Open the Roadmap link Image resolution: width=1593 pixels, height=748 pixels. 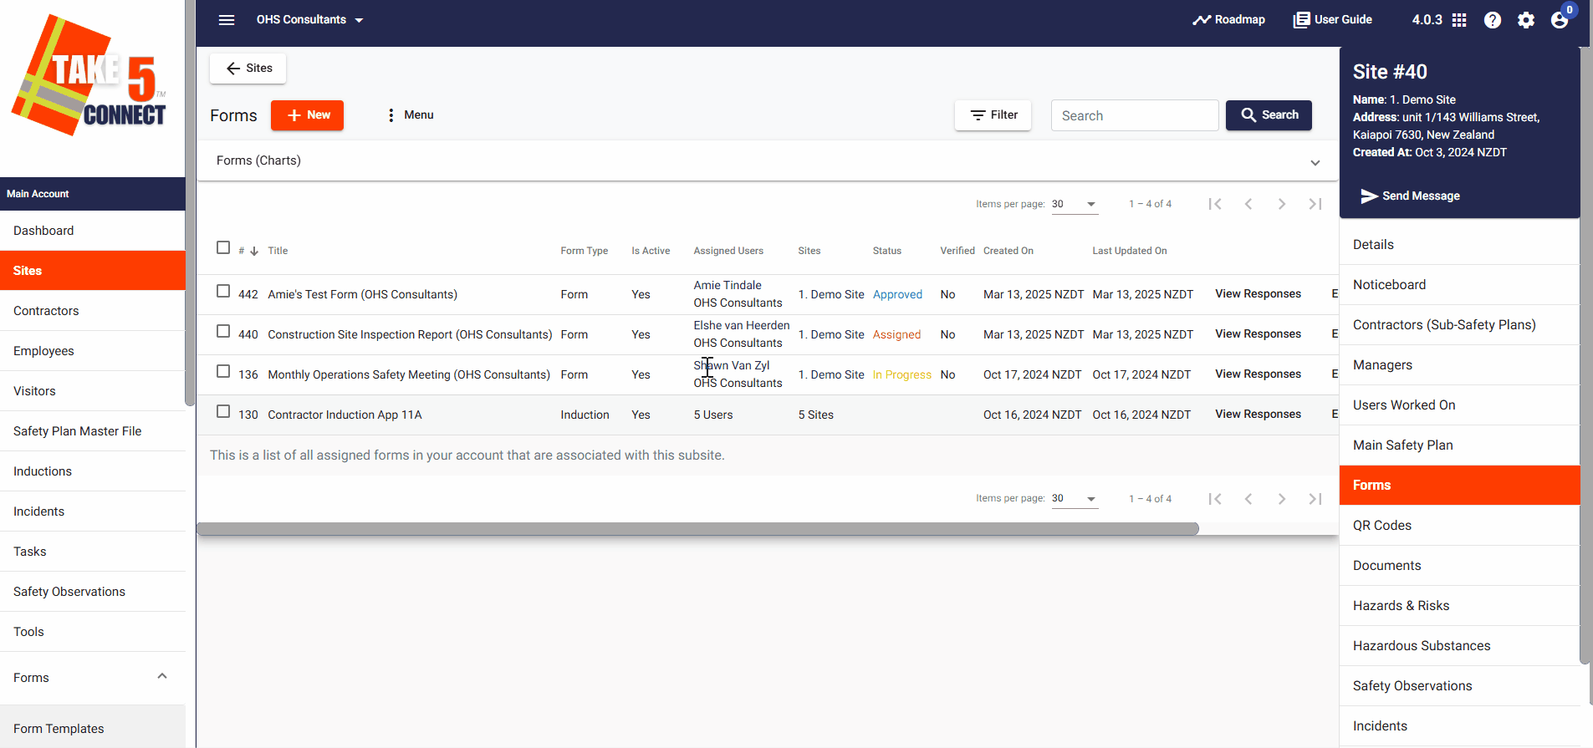coord(1228,20)
